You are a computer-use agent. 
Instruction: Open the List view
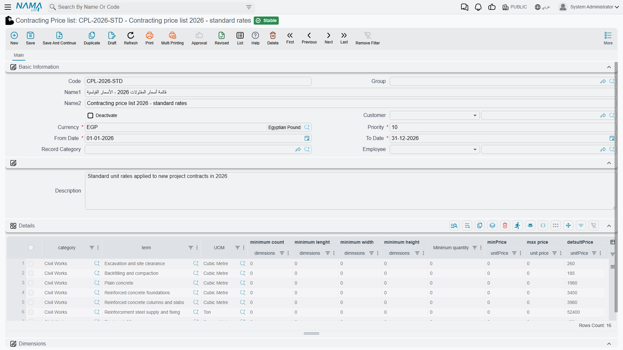(x=240, y=38)
